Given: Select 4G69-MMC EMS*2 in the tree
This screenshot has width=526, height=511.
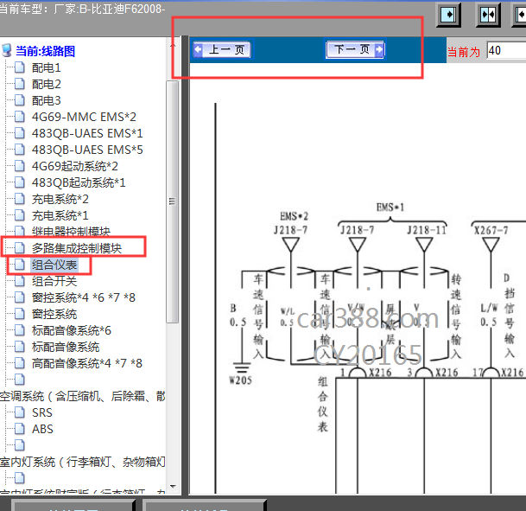Looking at the screenshot, I should (84, 117).
